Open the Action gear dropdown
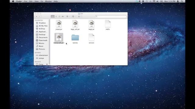Screen dimensions: 195x109 (68, 16)
